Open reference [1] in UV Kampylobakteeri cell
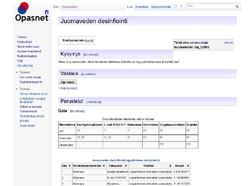The image size is (248, 186). [x=78, y=130]
